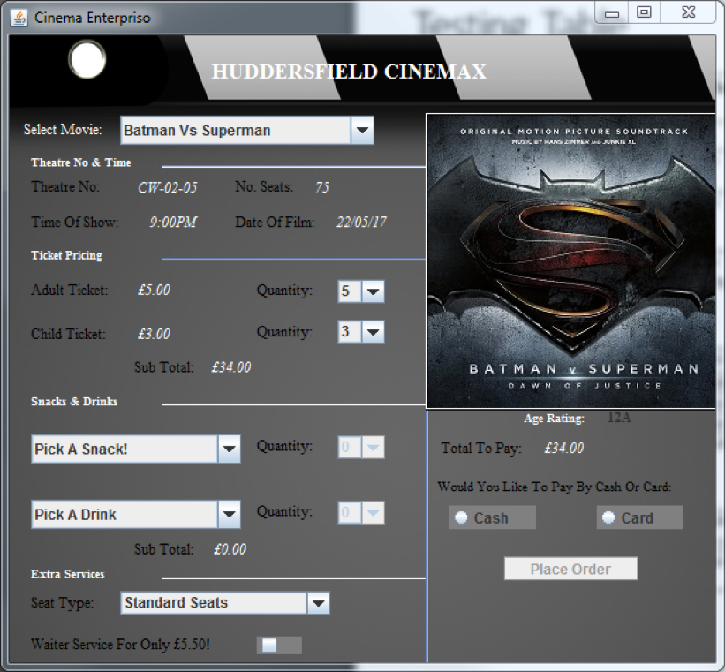This screenshot has height=672, width=725.
Task: Maximize the Cinema Enterpriso window
Action: tap(644, 12)
